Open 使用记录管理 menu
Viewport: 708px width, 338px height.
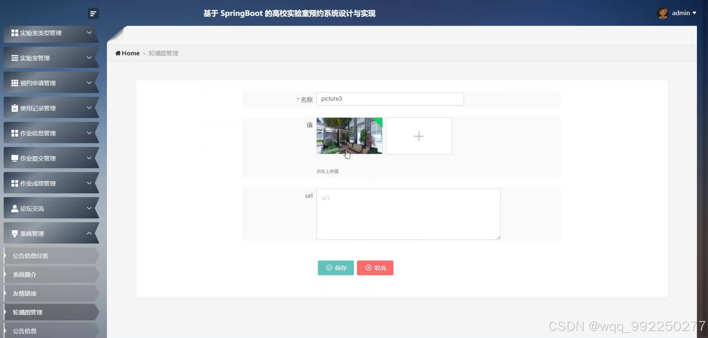[51, 108]
